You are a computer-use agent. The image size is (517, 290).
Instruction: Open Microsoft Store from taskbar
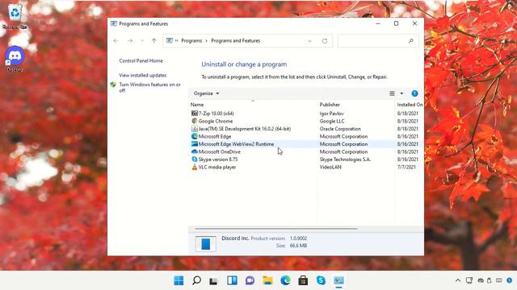[303, 280]
